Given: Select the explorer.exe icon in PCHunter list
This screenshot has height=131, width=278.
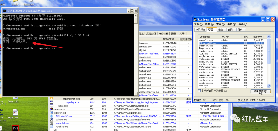Looking at the screenshot, I should pos(51,113).
